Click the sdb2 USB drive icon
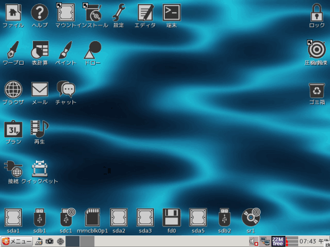Image resolution: width=330 pixels, height=247 pixels. pyautogui.click(x=225, y=218)
